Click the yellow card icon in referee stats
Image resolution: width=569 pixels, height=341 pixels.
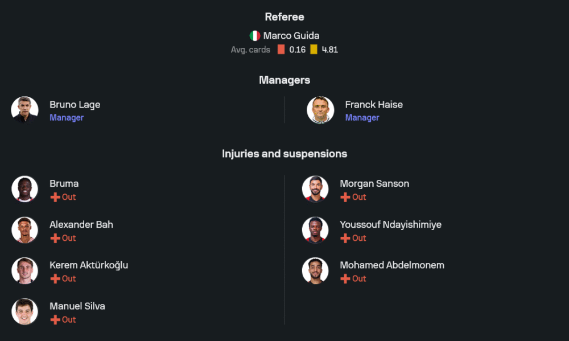(314, 50)
